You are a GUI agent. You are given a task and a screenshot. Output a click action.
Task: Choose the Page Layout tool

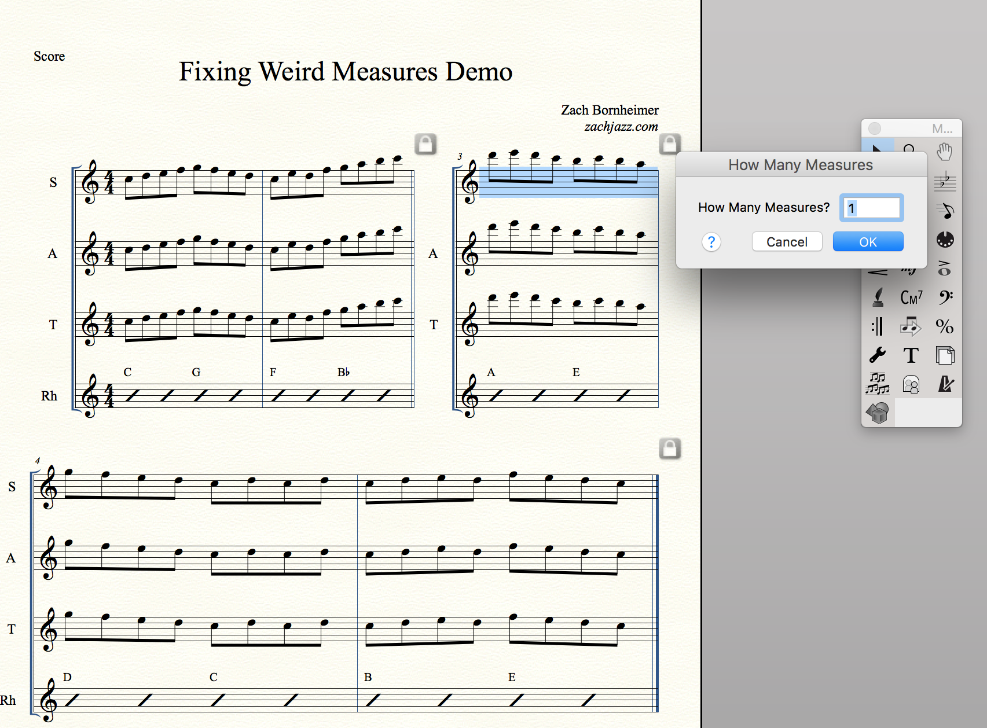(x=945, y=355)
